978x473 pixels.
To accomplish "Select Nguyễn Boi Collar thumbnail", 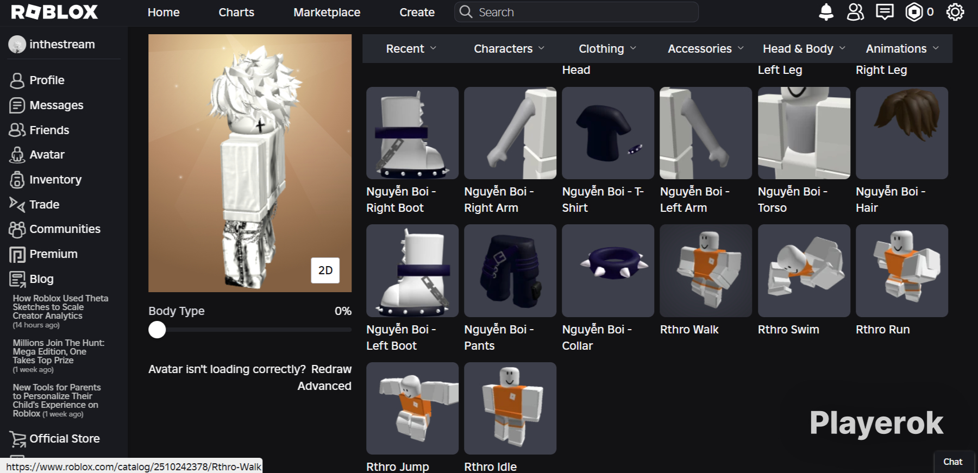I will 608,270.
